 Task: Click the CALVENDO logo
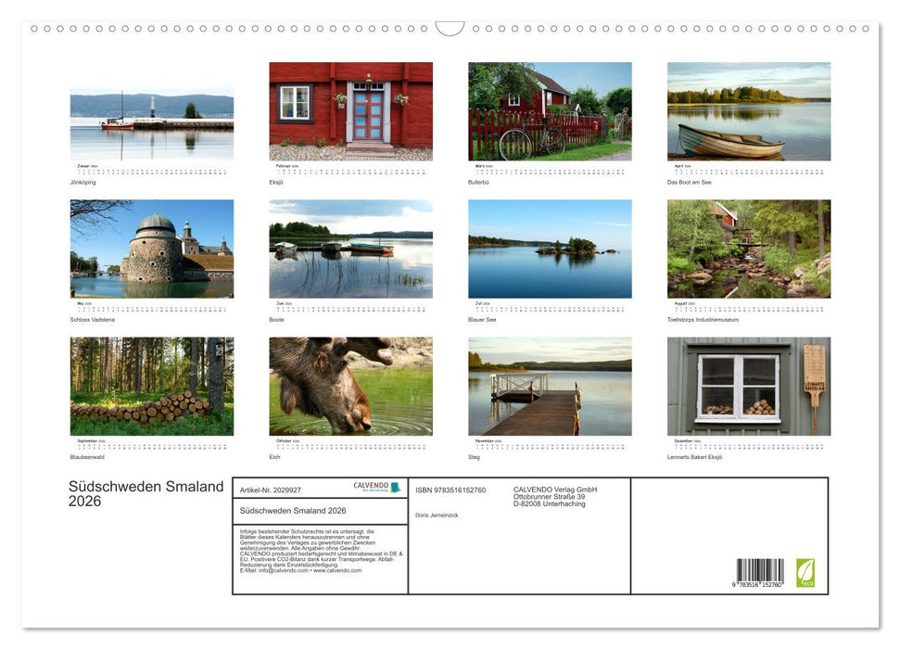point(375,486)
